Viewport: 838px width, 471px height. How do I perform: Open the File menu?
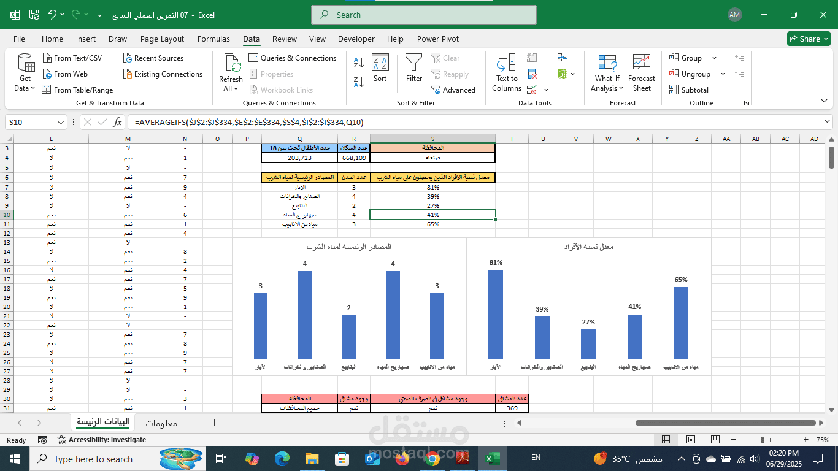pos(19,39)
